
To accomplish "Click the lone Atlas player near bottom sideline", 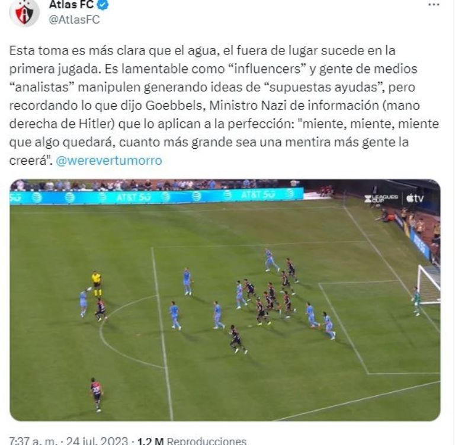I will tap(97, 394).
